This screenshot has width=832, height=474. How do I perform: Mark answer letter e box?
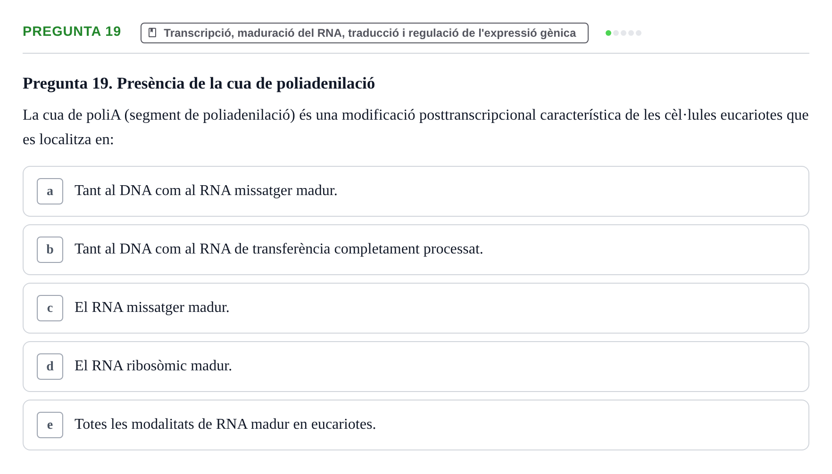(50, 425)
